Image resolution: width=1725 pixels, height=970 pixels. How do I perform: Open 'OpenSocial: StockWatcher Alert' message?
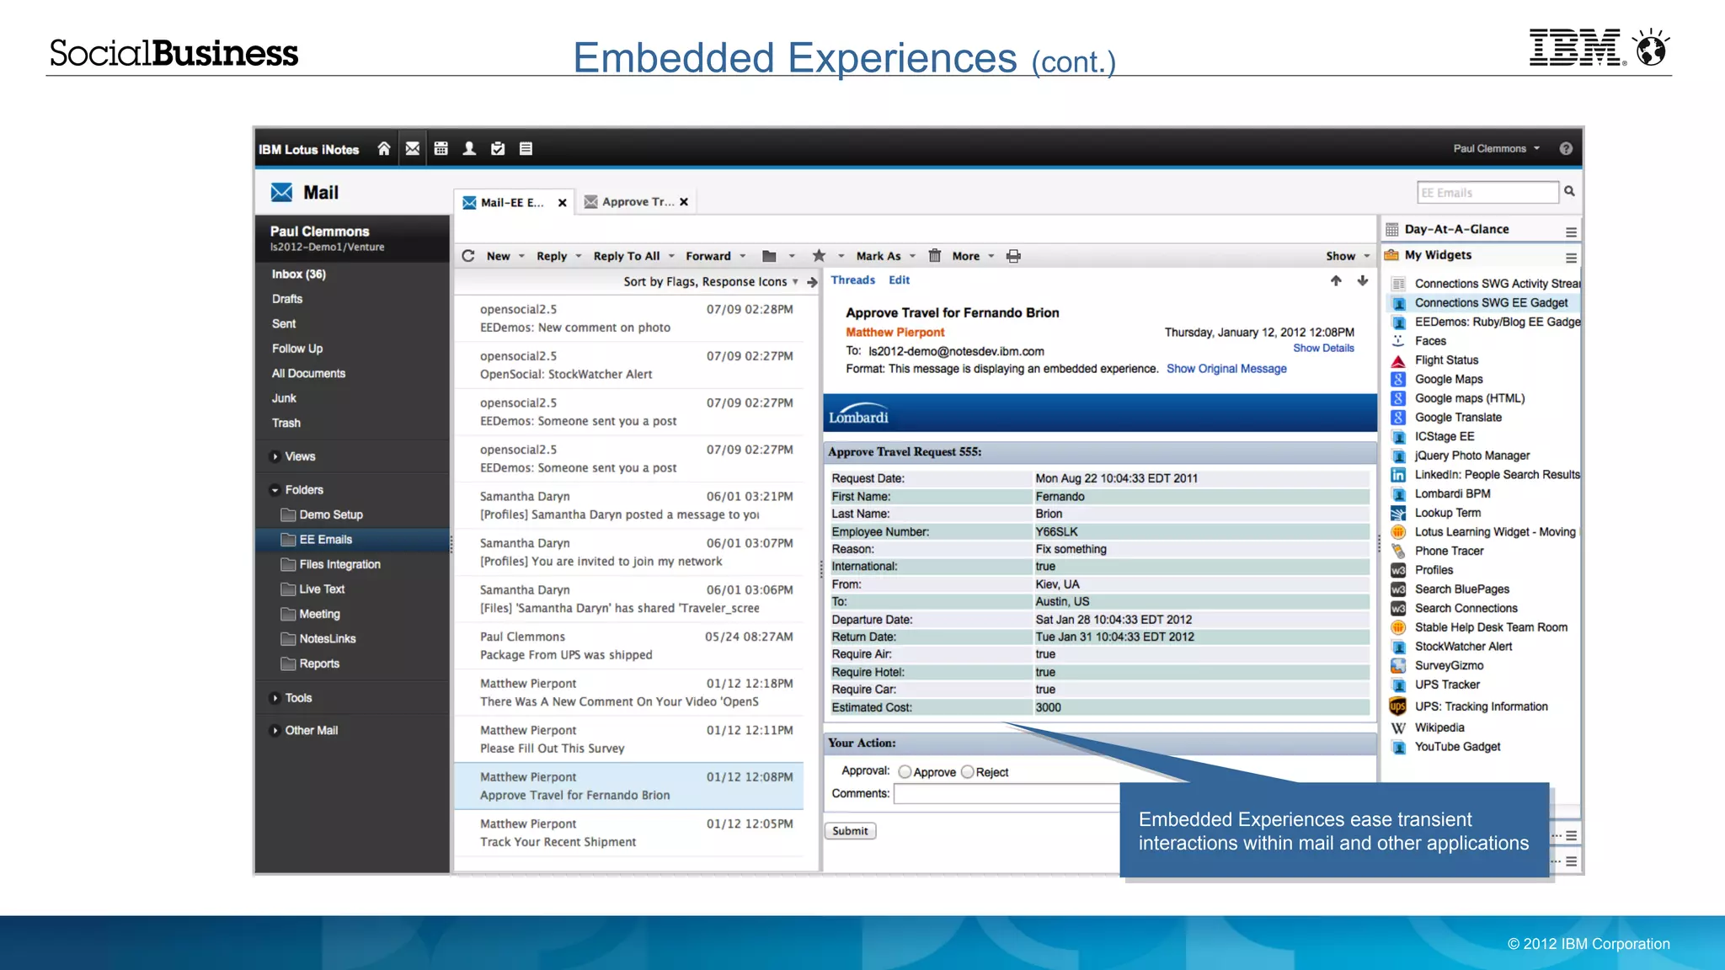(x=628, y=365)
